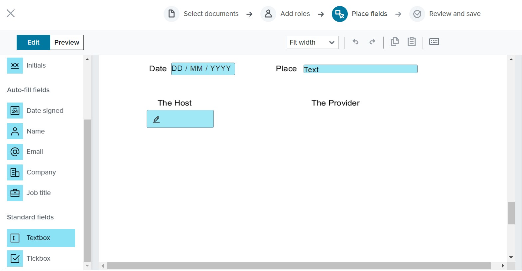Click the copy field icon
Viewport: 522px width, 271px height.
pyautogui.click(x=395, y=42)
